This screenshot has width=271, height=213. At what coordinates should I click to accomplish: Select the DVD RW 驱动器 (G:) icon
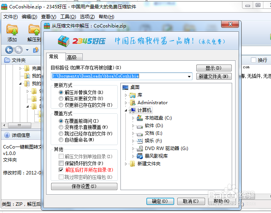(x=140, y=148)
